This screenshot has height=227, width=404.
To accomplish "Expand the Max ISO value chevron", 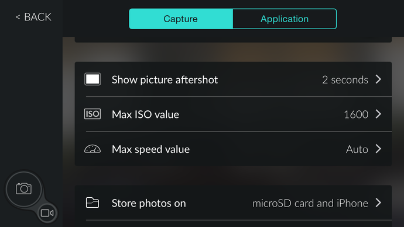I will tap(378, 114).
